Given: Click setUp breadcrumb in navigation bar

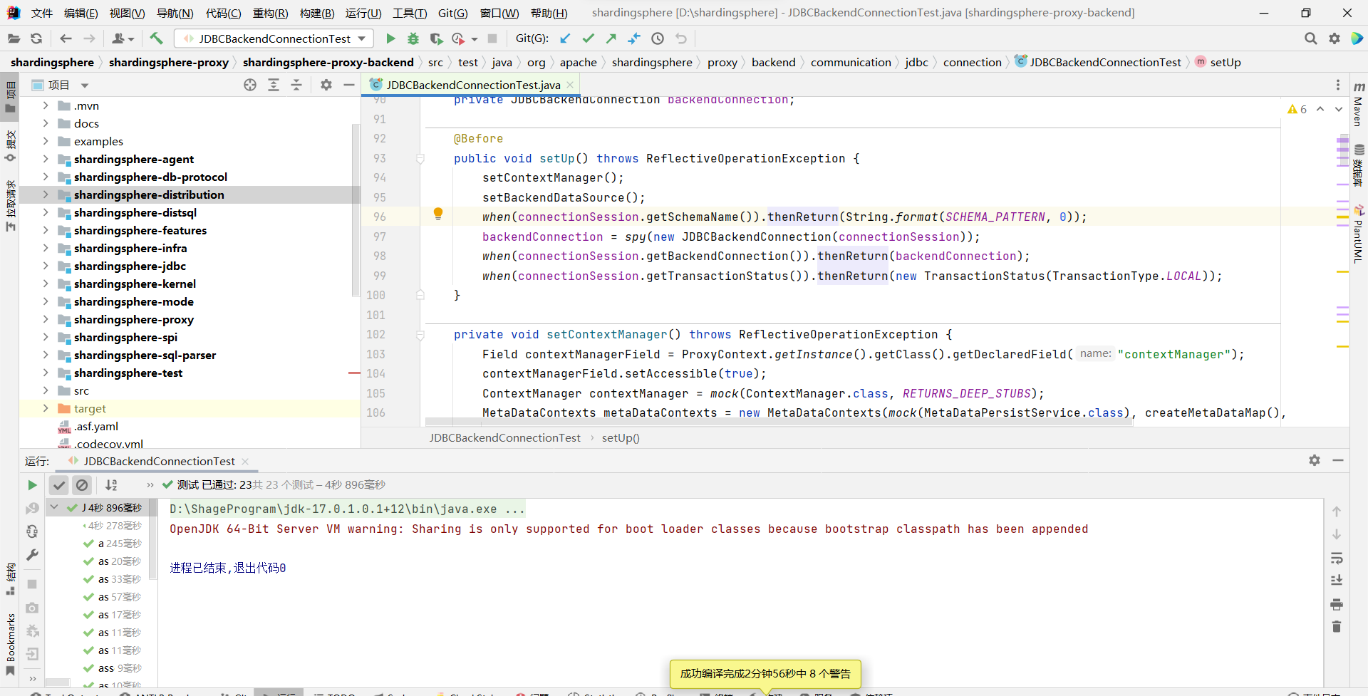Looking at the screenshot, I should pos(1225,62).
